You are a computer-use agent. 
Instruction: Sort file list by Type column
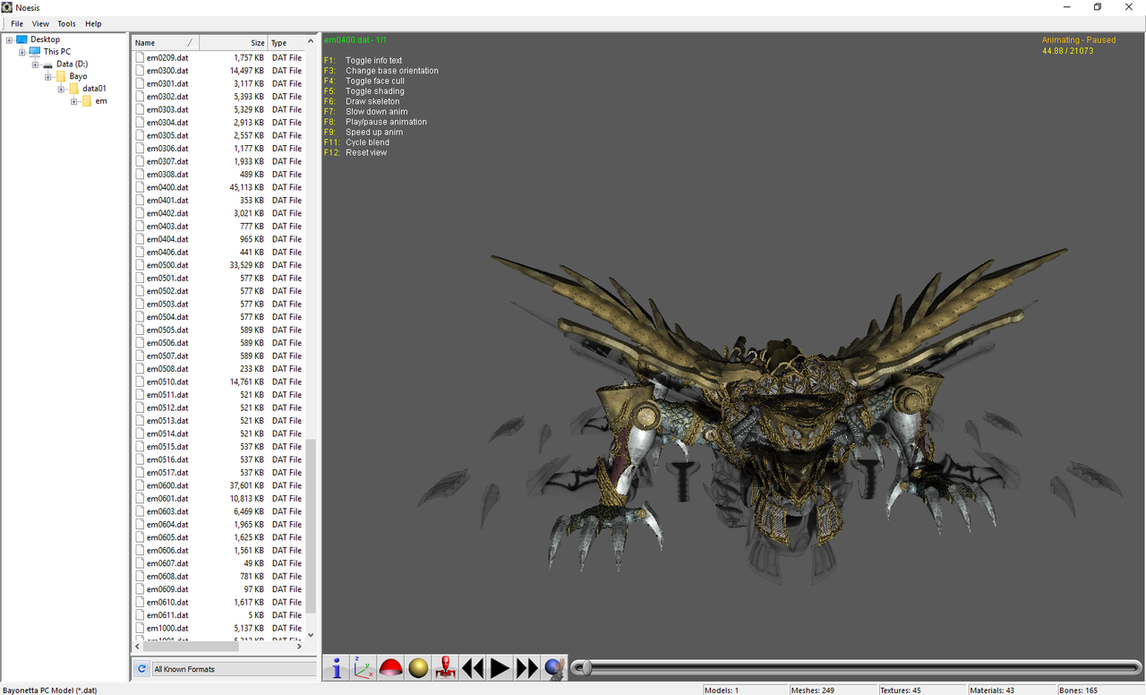coord(286,43)
